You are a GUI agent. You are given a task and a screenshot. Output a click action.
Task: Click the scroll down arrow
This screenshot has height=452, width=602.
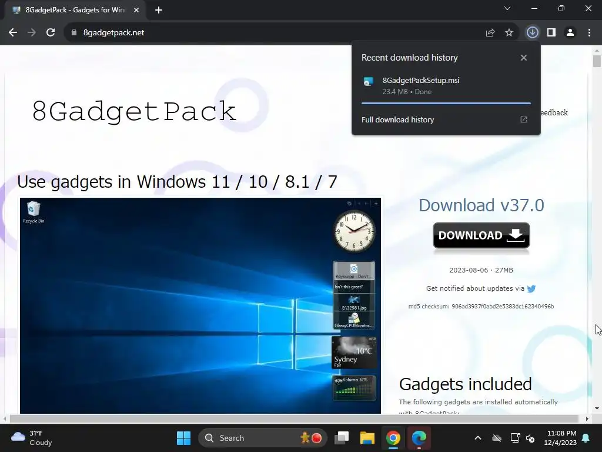click(x=597, y=408)
